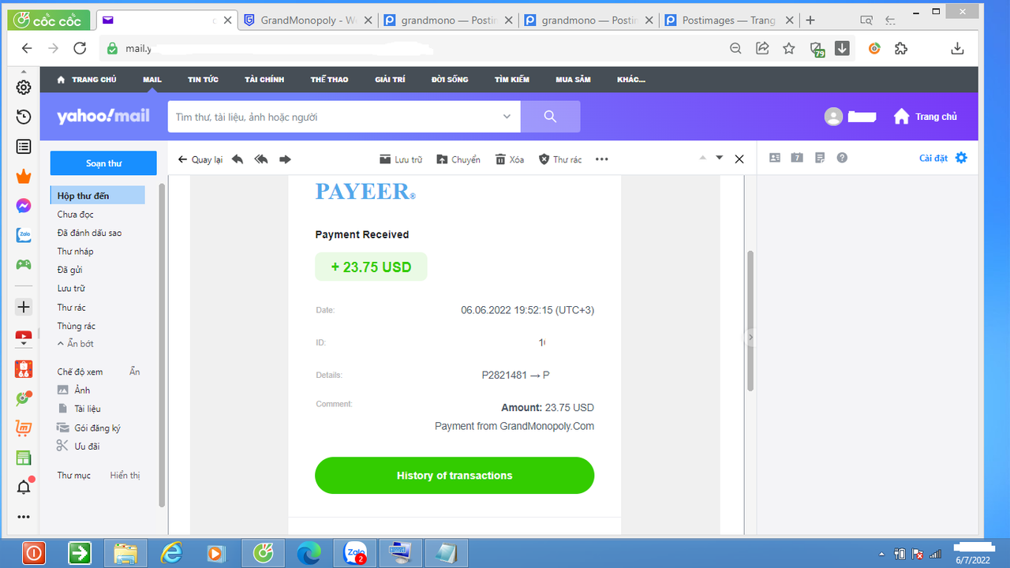
Task: Open Coc Coc browser settings gear in sidebar
Action: pos(24,88)
